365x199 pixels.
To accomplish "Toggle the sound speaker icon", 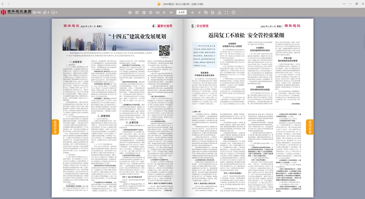I will click(157, 13).
